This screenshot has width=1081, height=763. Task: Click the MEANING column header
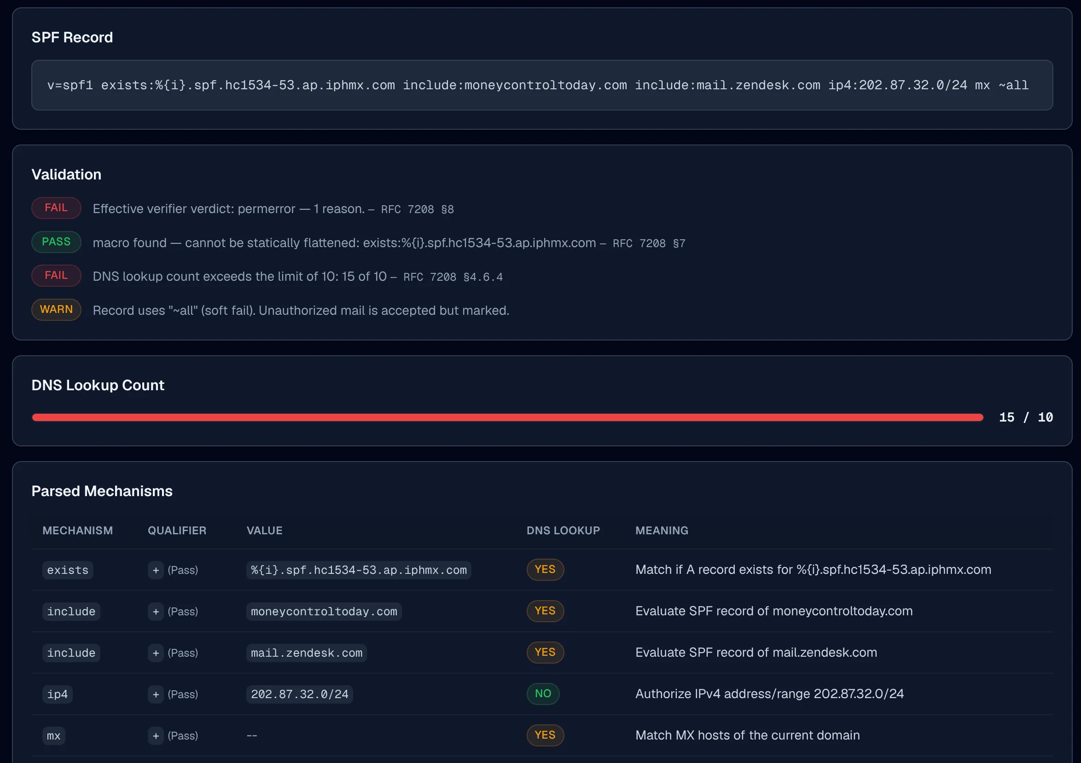click(662, 531)
